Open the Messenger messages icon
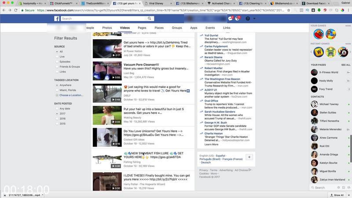Screen dimensions: 352x198 coord(230,18)
